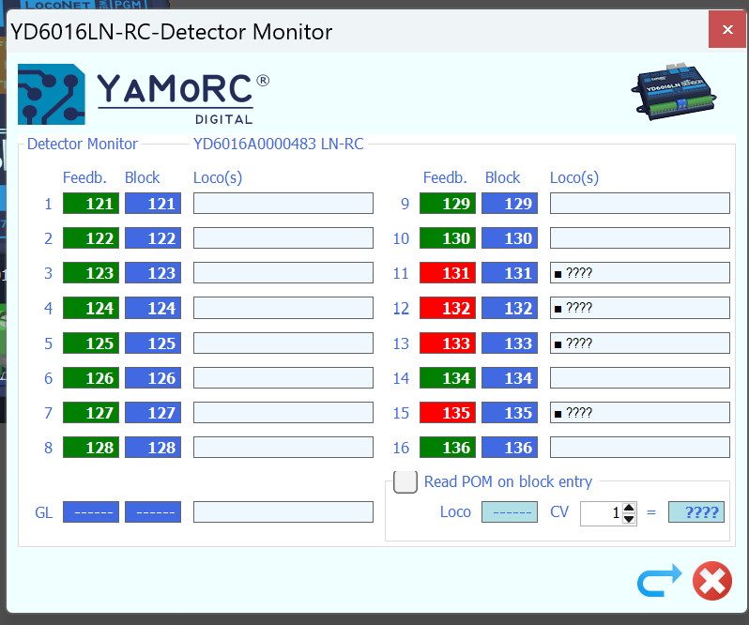Click the POM Loco address box

[x=510, y=513]
